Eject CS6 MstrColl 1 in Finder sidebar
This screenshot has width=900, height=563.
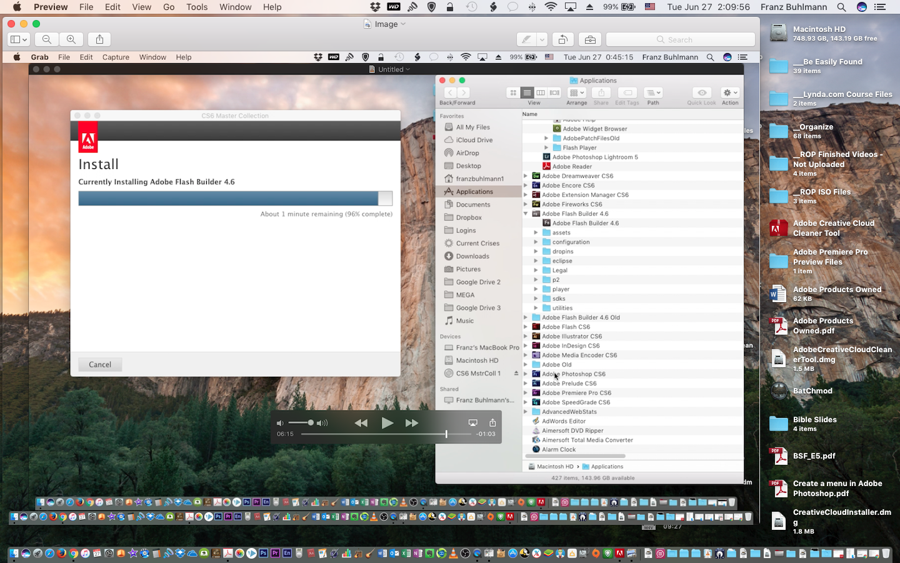[516, 373]
